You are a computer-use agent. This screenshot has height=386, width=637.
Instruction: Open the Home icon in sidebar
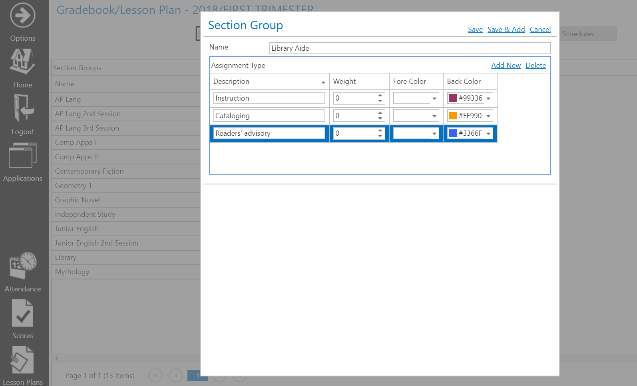(x=22, y=62)
